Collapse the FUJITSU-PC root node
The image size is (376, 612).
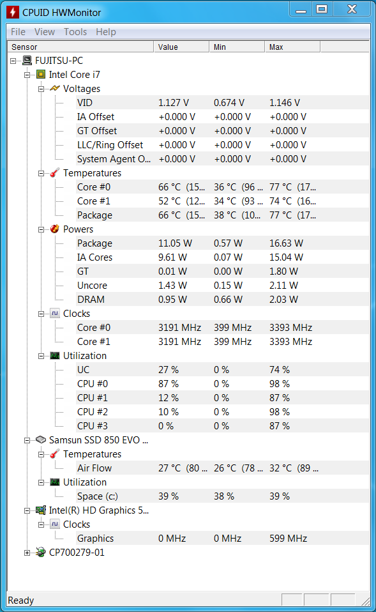click(x=13, y=61)
